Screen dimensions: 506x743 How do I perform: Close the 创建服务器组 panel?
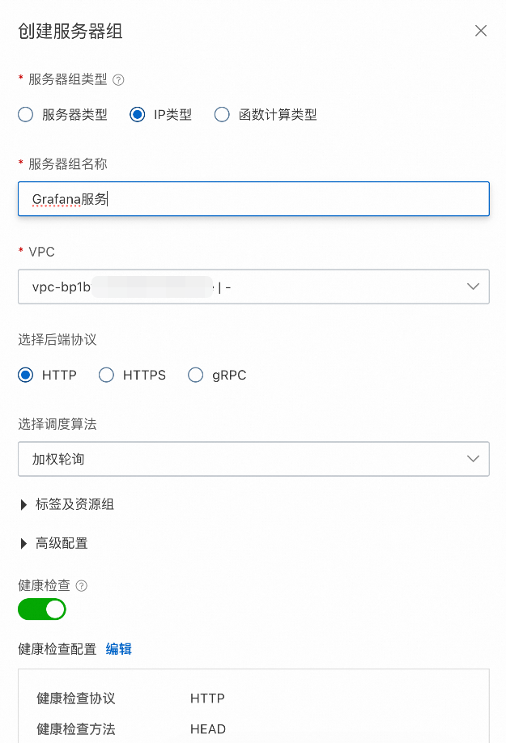[x=481, y=31]
